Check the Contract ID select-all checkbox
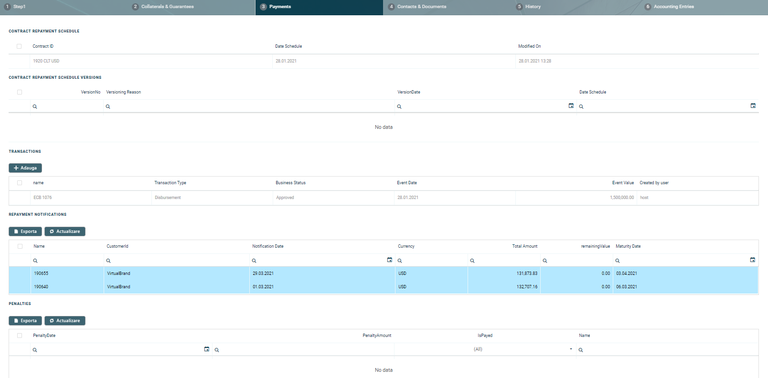 coord(19,46)
